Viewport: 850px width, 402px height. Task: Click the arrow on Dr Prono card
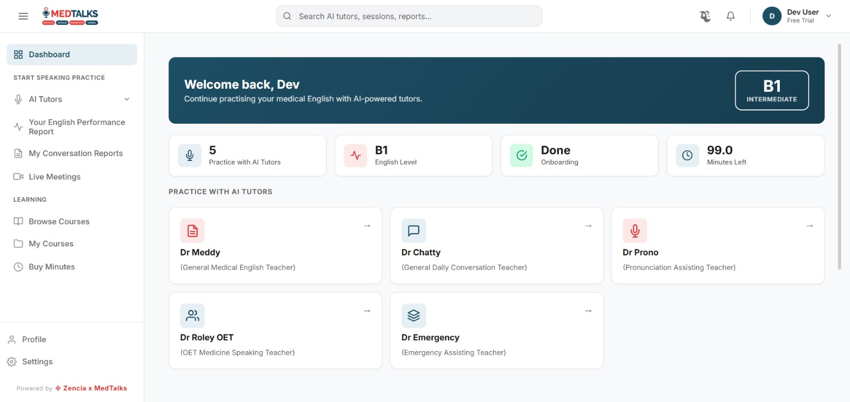[x=810, y=226]
